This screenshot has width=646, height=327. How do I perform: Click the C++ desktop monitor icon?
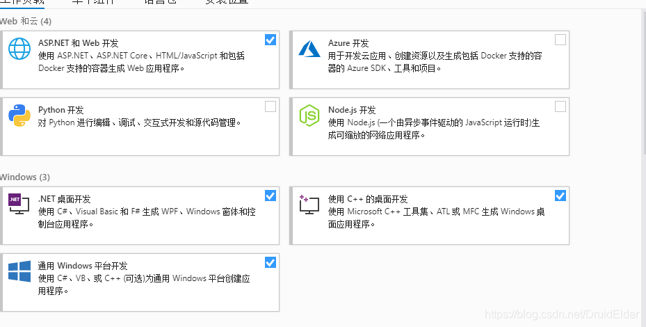pos(309,204)
